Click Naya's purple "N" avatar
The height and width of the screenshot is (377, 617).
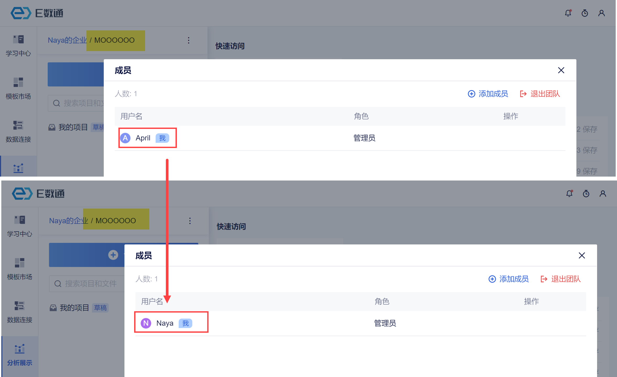click(146, 323)
